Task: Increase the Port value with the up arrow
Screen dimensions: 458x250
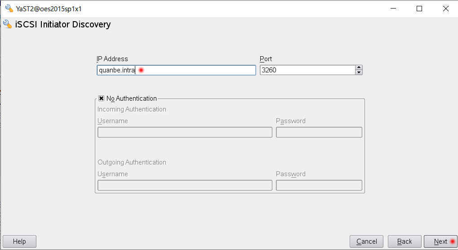Action: 359,68
